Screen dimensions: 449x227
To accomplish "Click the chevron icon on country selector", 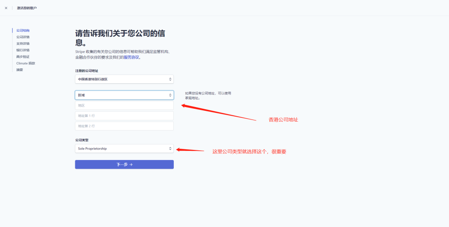I will click(x=170, y=79).
